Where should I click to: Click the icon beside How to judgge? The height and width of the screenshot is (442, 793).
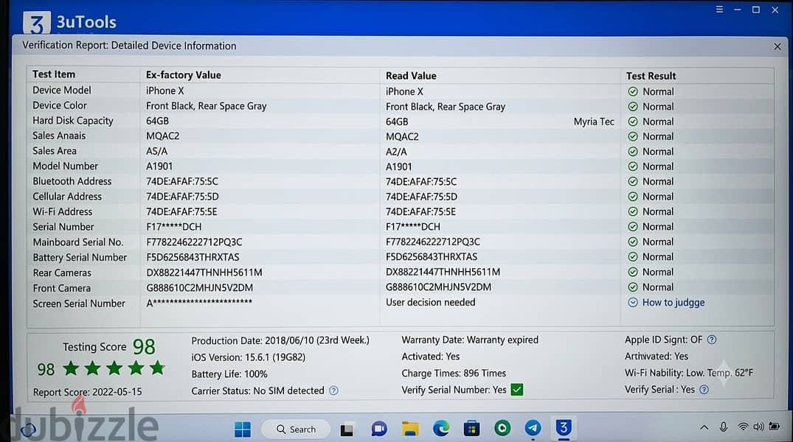633,303
